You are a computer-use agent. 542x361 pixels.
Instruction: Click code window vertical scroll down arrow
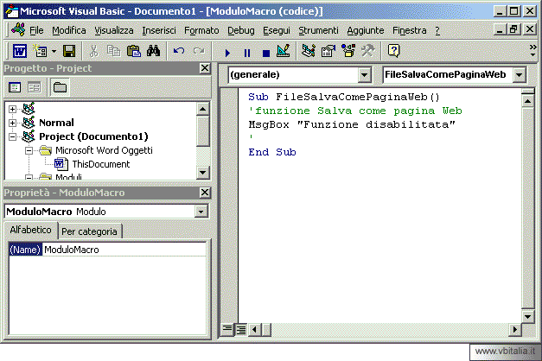pos(528,316)
